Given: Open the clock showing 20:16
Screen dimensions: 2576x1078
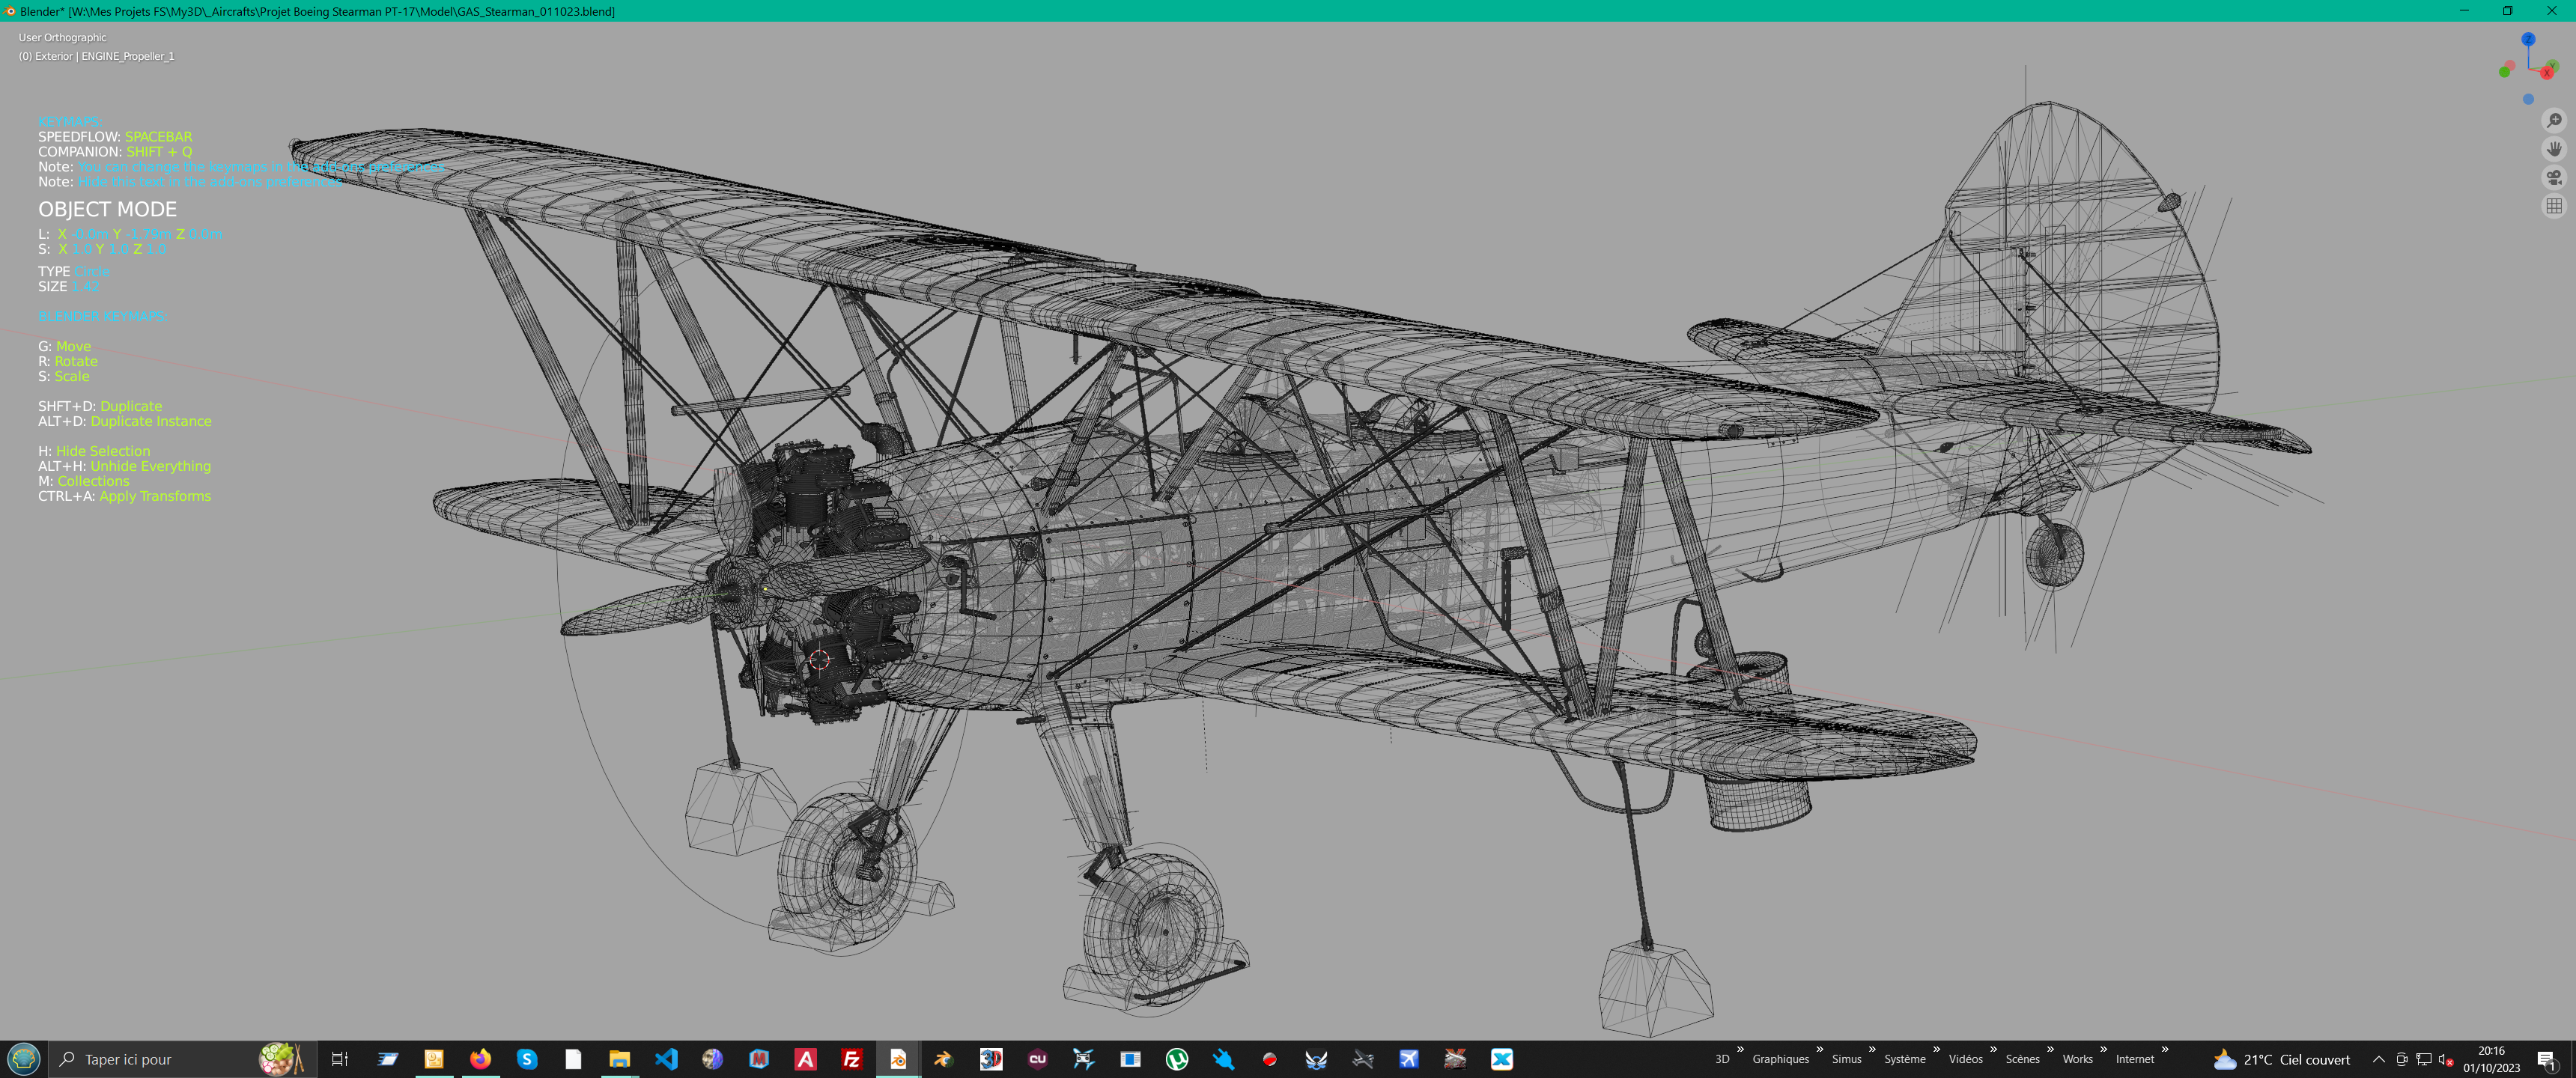Looking at the screenshot, I should pos(2491,1059).
